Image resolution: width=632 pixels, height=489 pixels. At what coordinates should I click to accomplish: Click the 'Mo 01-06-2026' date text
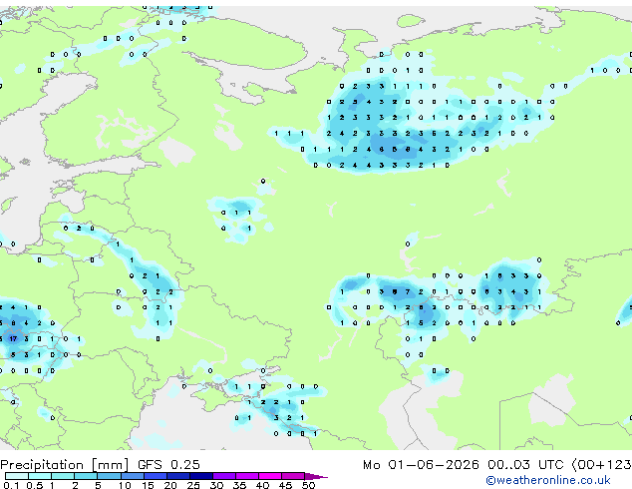click(421, 464)
